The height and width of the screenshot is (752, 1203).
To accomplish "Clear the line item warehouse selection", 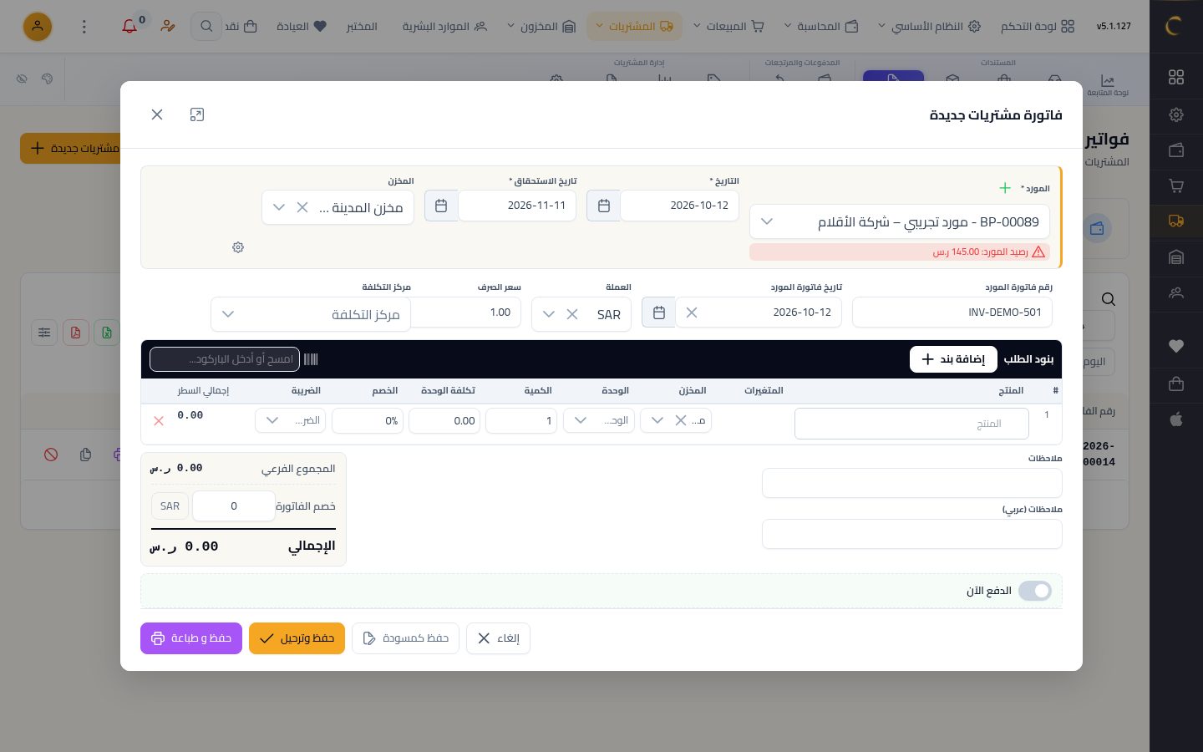I will 681,420.
